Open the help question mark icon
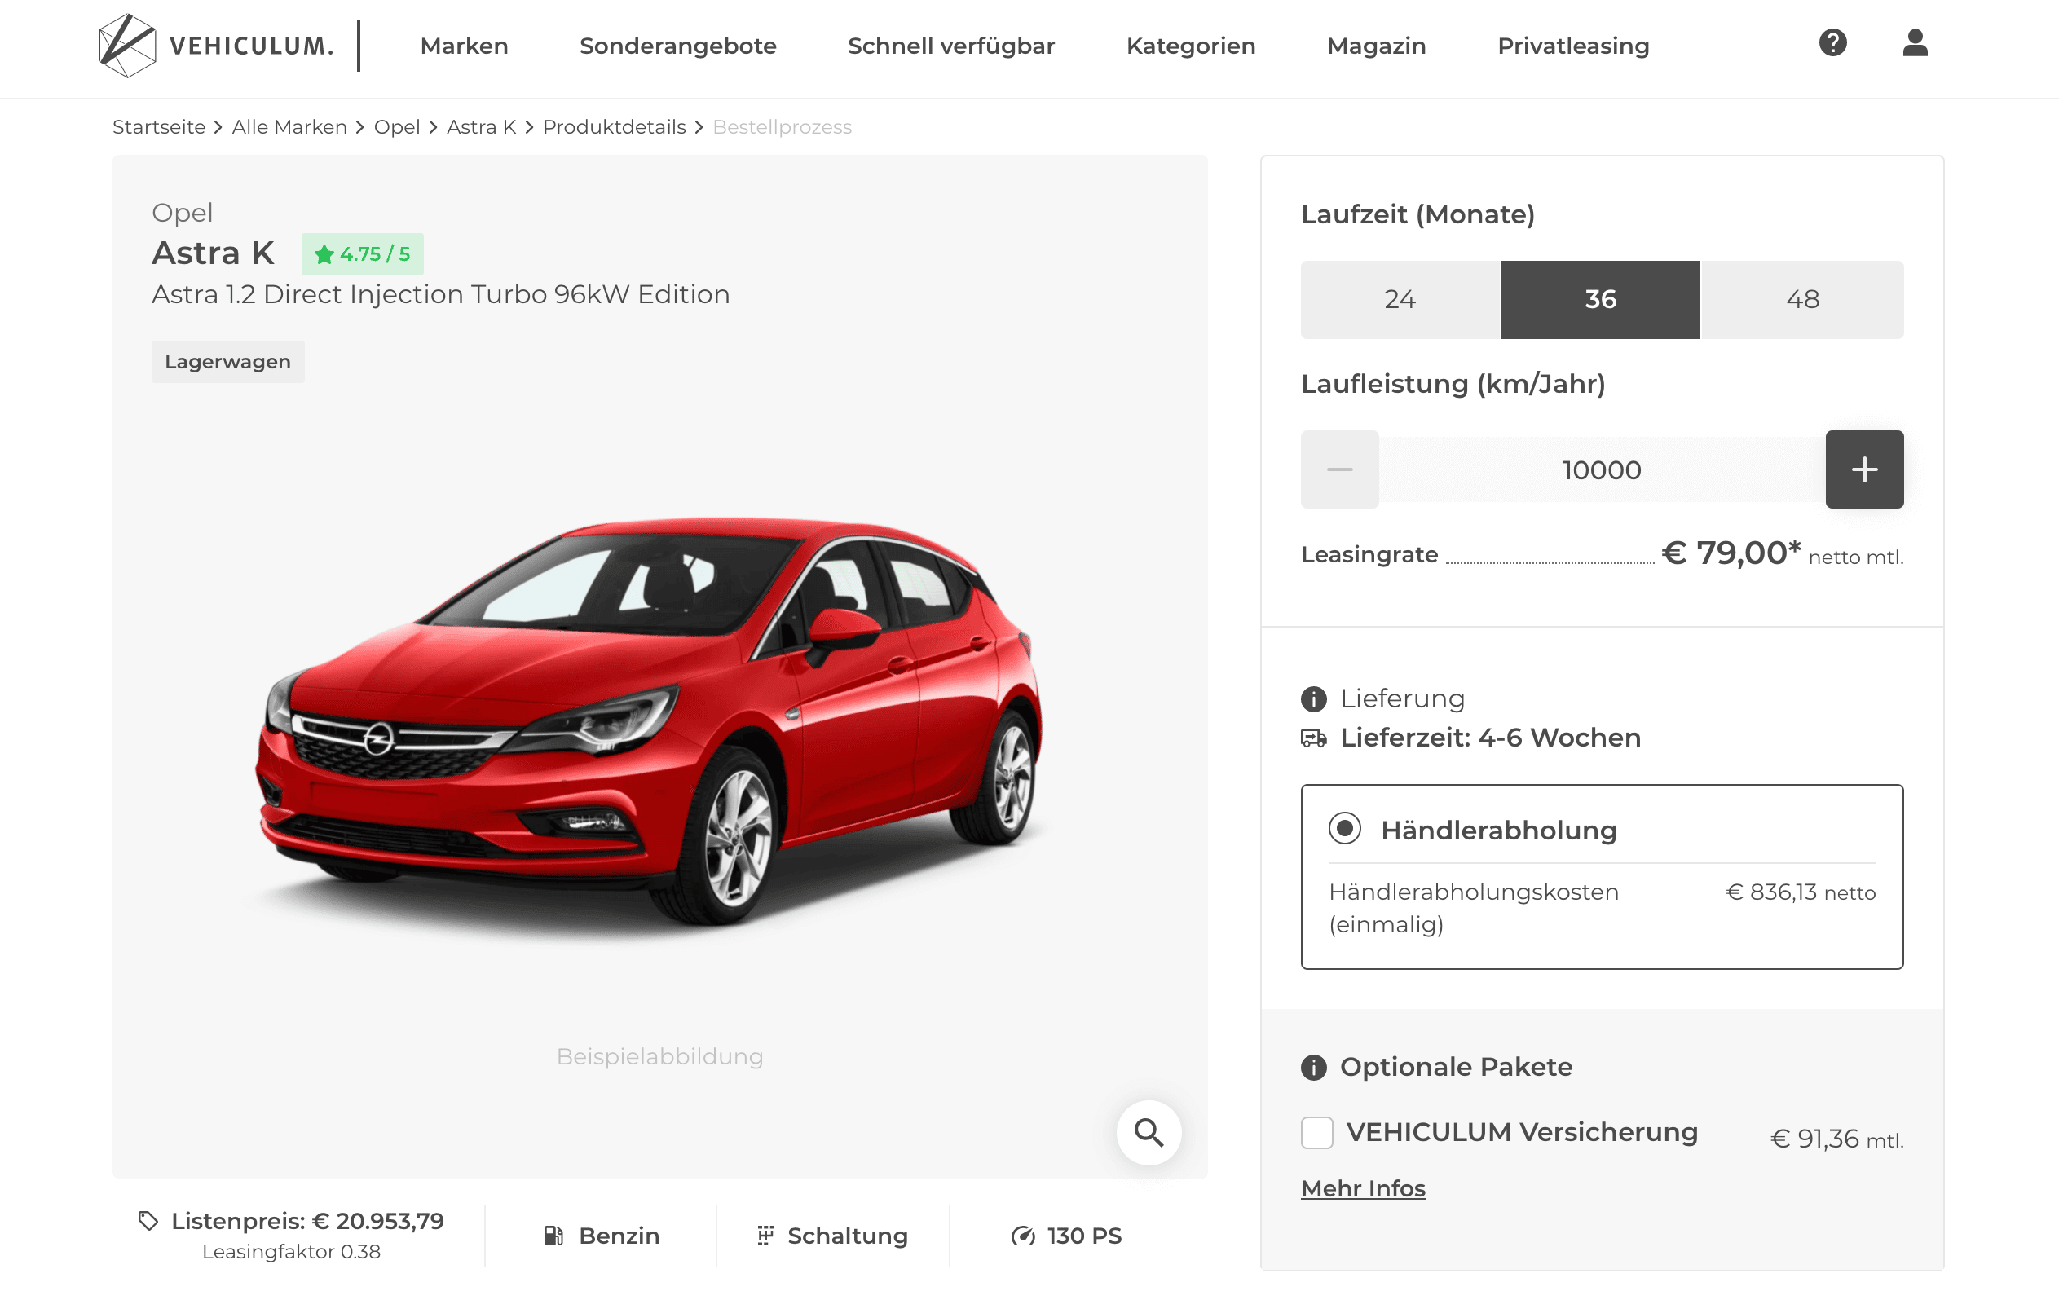The image size is (2059, 1291). (x=1832, y=42)
